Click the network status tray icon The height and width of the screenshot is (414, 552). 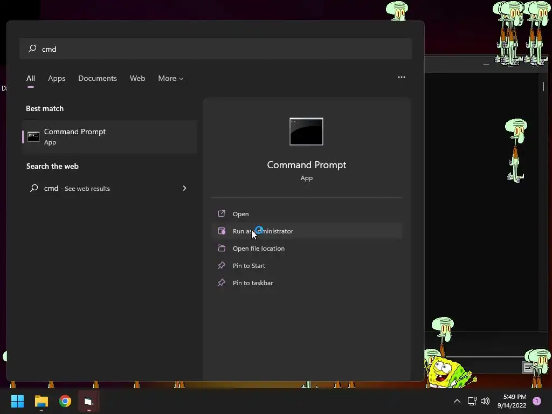pos(472,401)
